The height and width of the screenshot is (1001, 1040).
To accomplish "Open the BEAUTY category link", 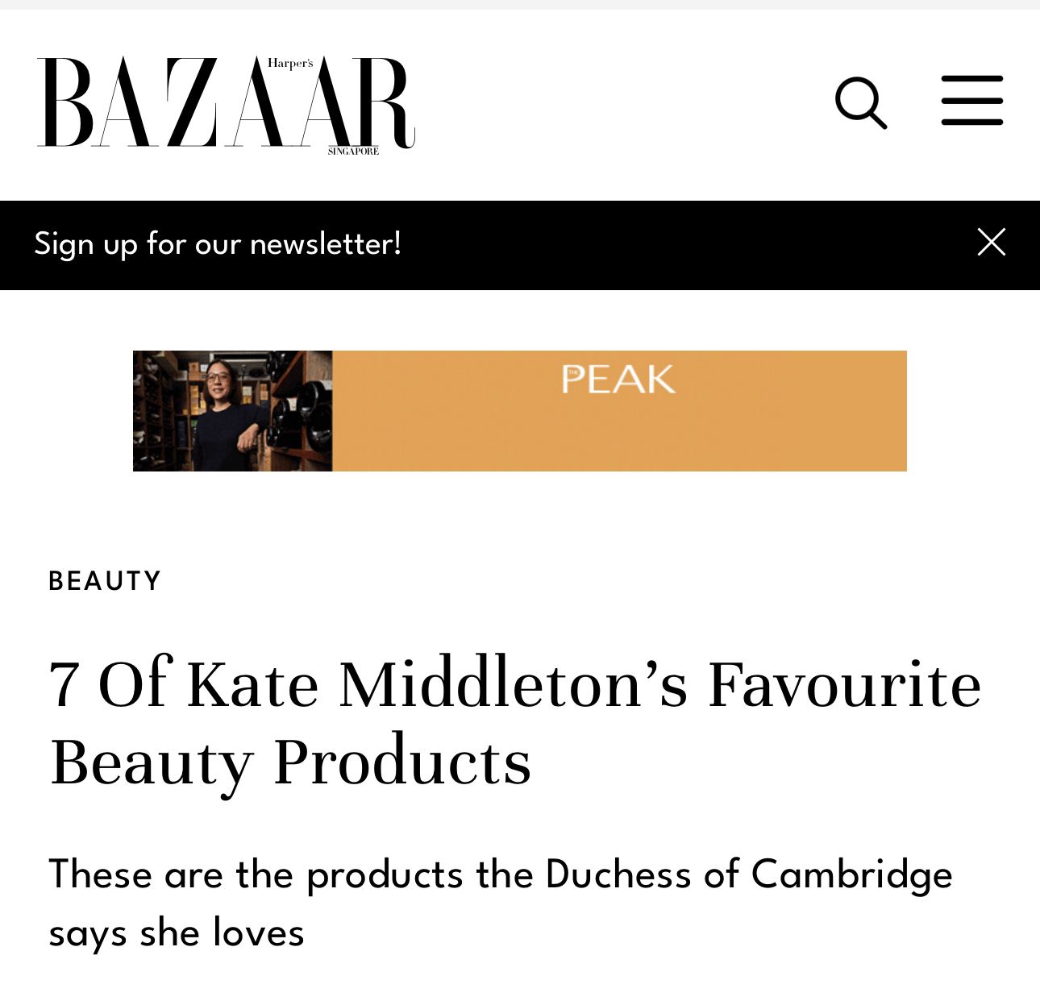I will (x=105, y=581).
